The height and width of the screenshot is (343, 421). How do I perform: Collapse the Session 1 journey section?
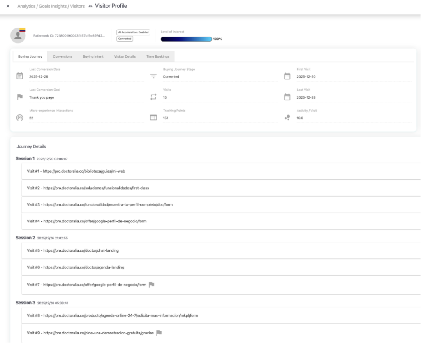[25, 158]
